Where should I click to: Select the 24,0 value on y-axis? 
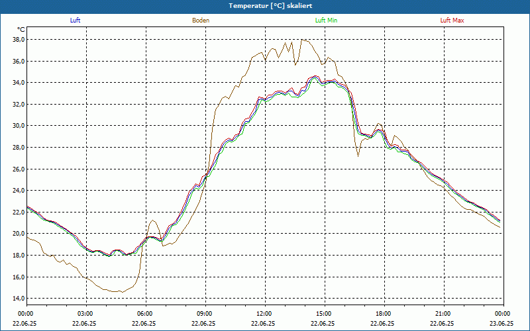[19, 191]
